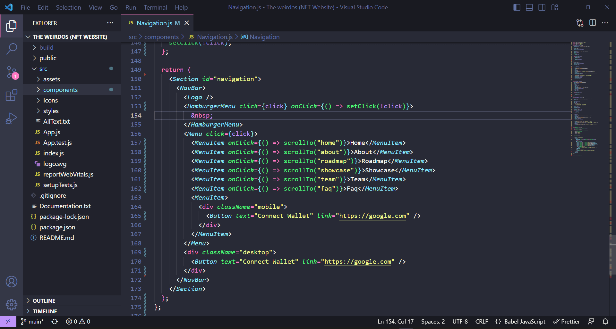Open the Source Control view
The height and width of the screenshot is (329, 616).
click(12, 72)
